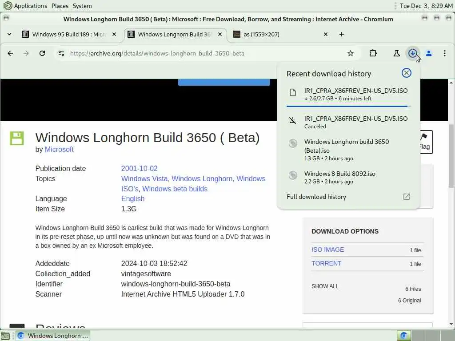Viewport: 455px width, 341px height.
Task: Expand the tab search dropdown arrow
Action: click(x=9, y=34)
